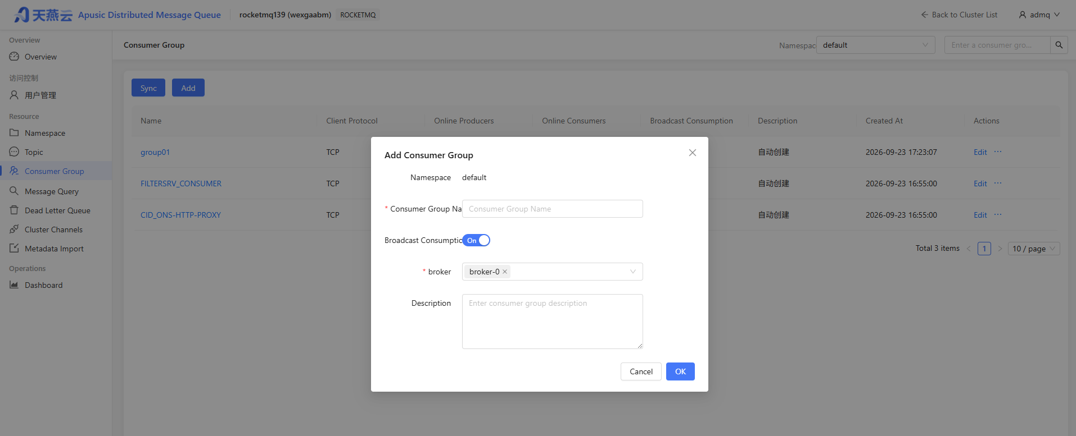Click the Metadata Import icon
This screenshot has width=1076, height=436.
coord(14,248)
